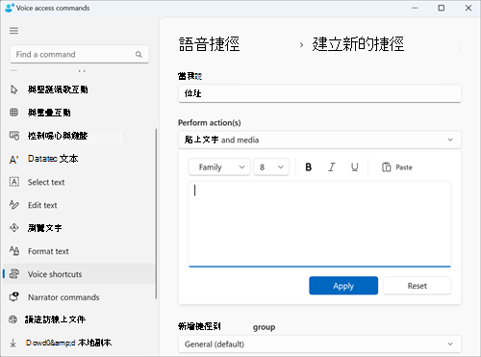Open the font size 8 dropdown
481x357 pixels.
coord(271,167)
